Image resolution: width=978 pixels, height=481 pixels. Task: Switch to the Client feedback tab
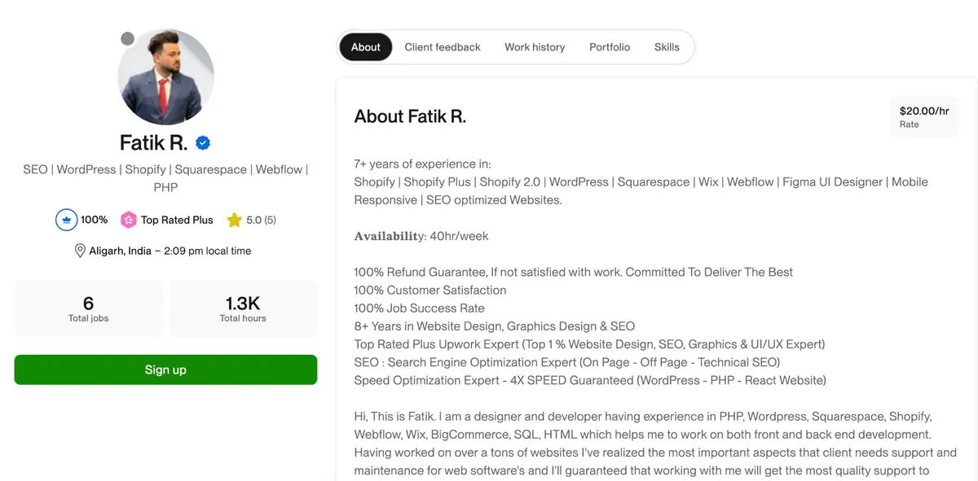(443, 47)
